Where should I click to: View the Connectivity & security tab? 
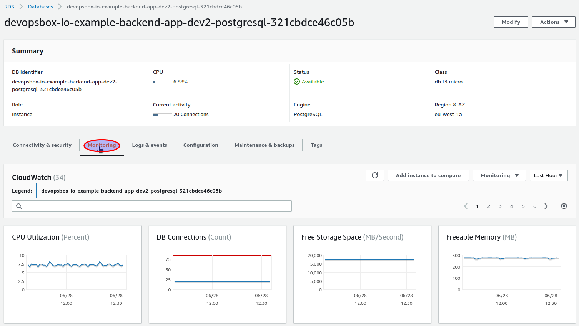pos(42,145)
